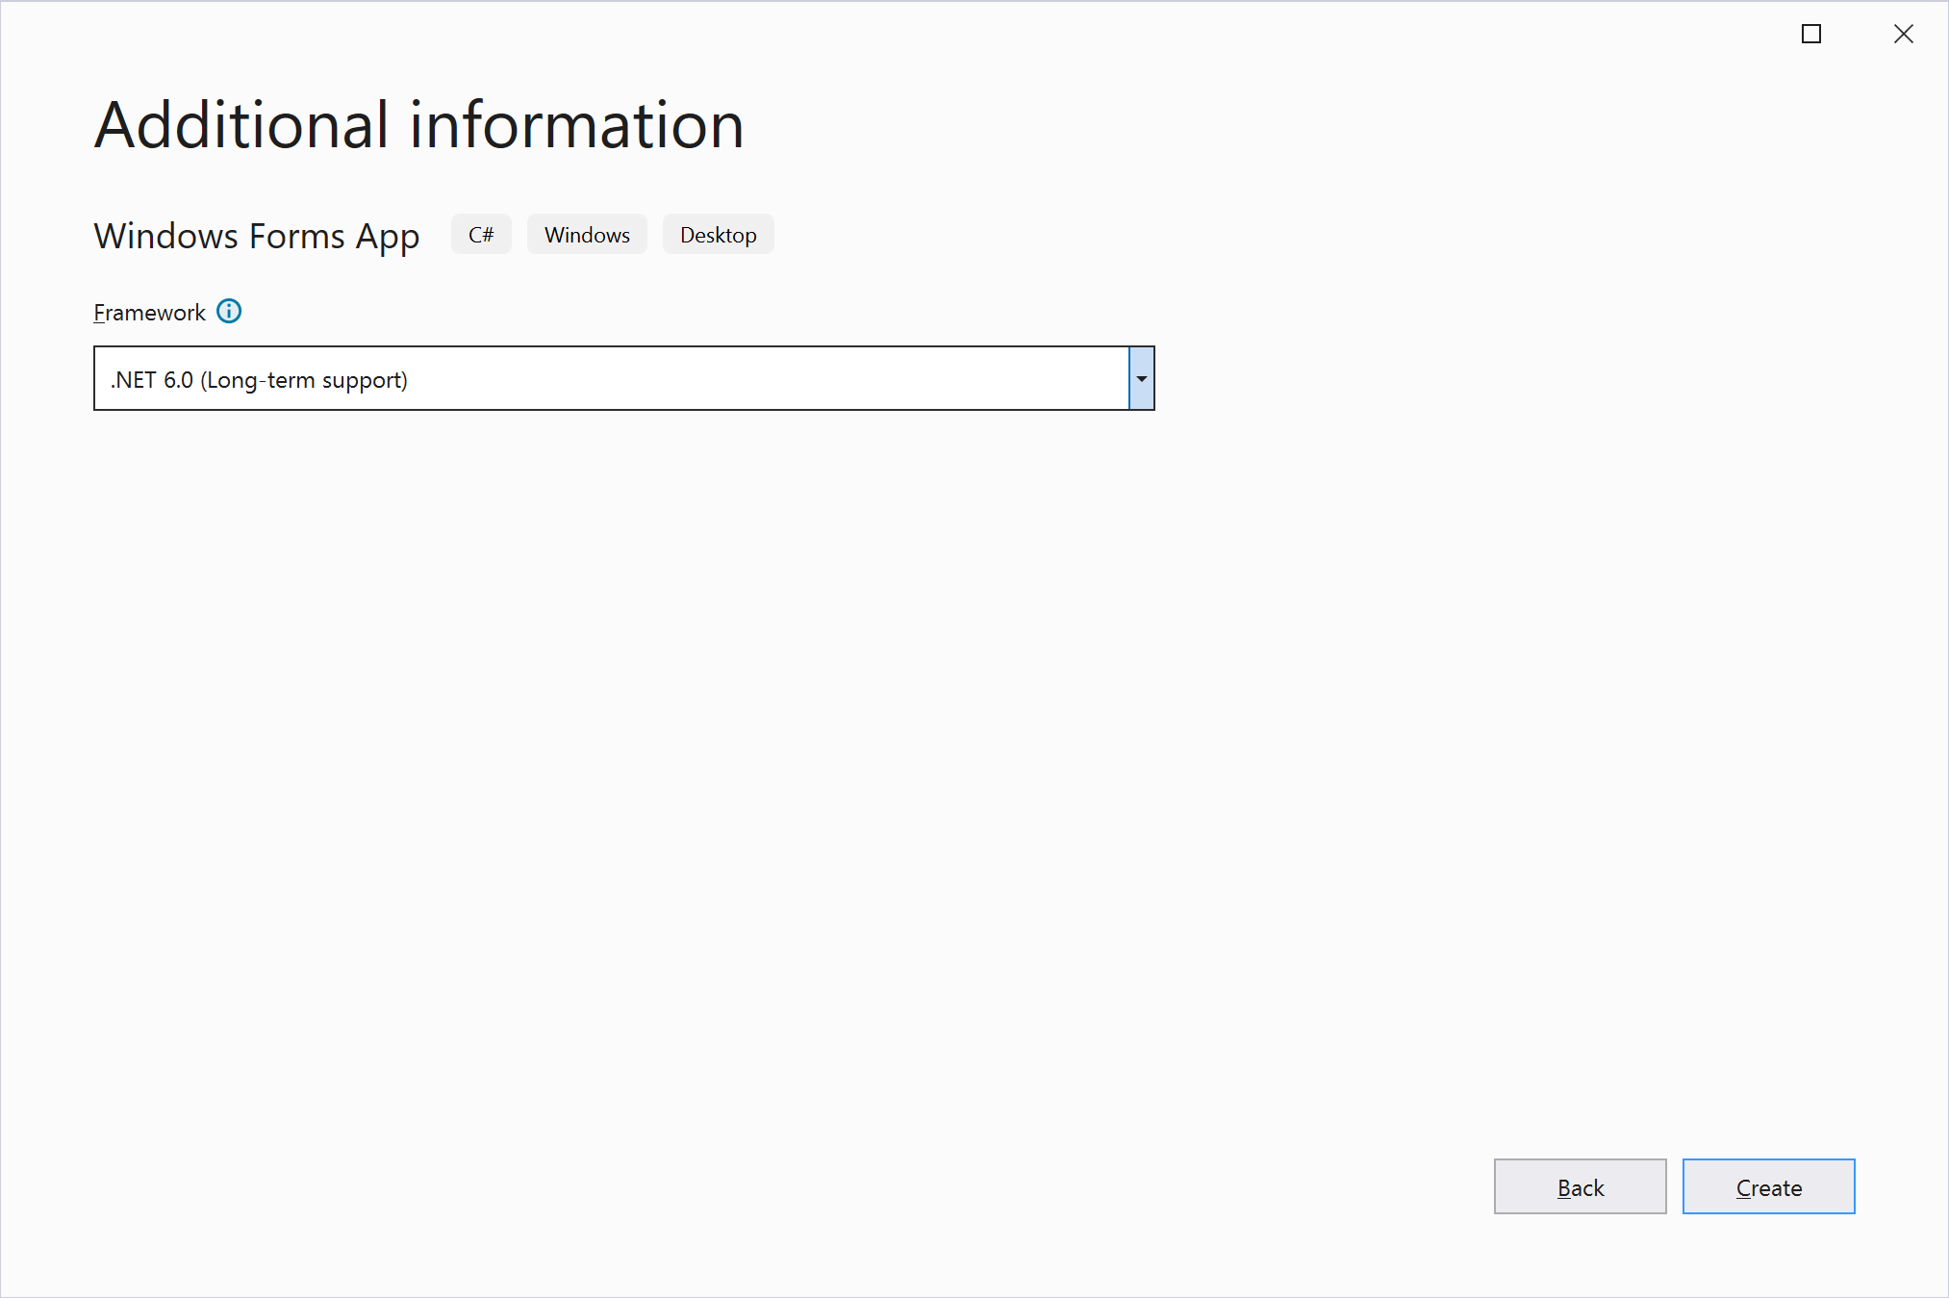Finish the wizard by clicking Create
The height and width of the screenshot is (1298, 1949).
coord(1768,1186)
